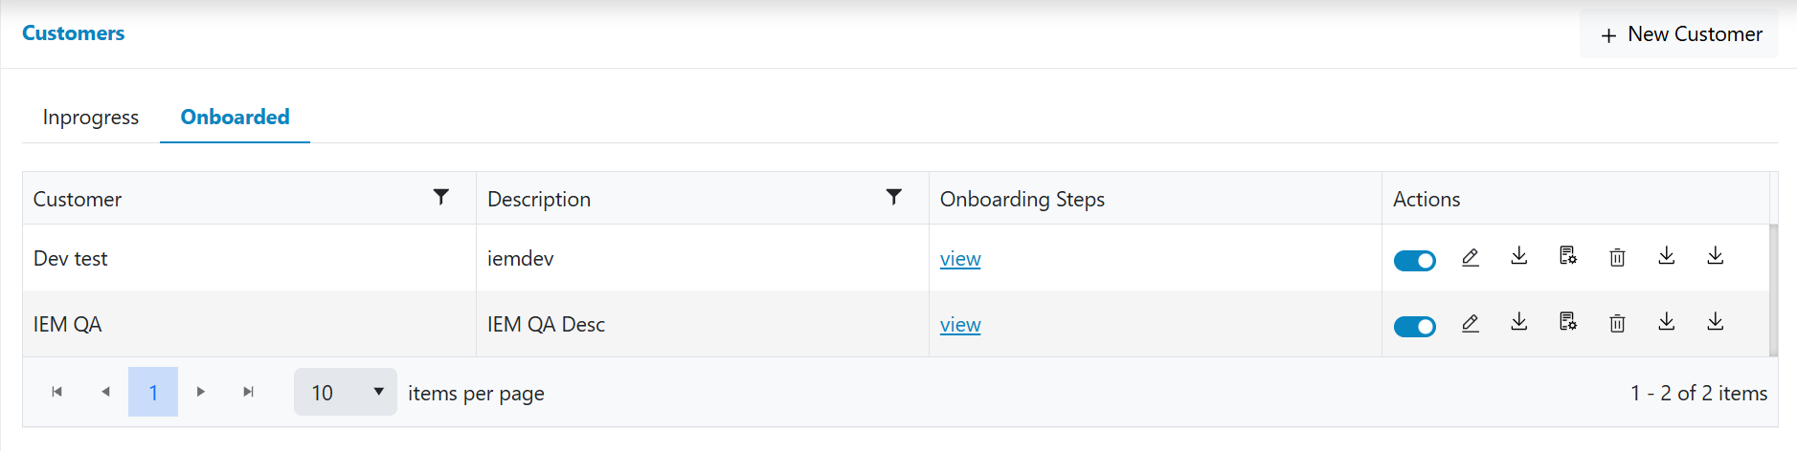Edit the Dev test customer
This screenshot has width=1797, height=451.
point(1471,257)
